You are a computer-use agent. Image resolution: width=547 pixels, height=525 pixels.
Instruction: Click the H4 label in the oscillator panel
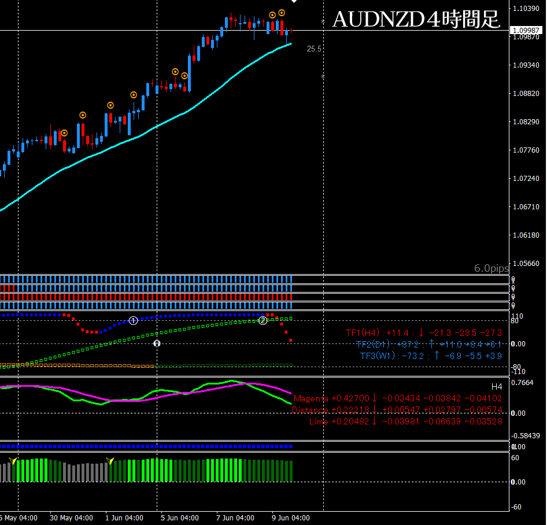[497, 386]
